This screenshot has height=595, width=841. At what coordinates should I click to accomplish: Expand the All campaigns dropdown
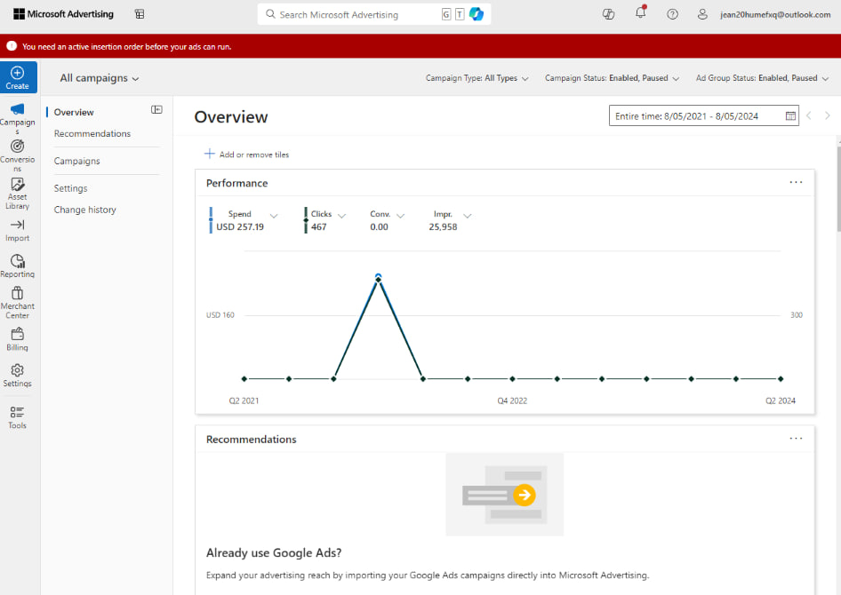[x=100, y=78]
